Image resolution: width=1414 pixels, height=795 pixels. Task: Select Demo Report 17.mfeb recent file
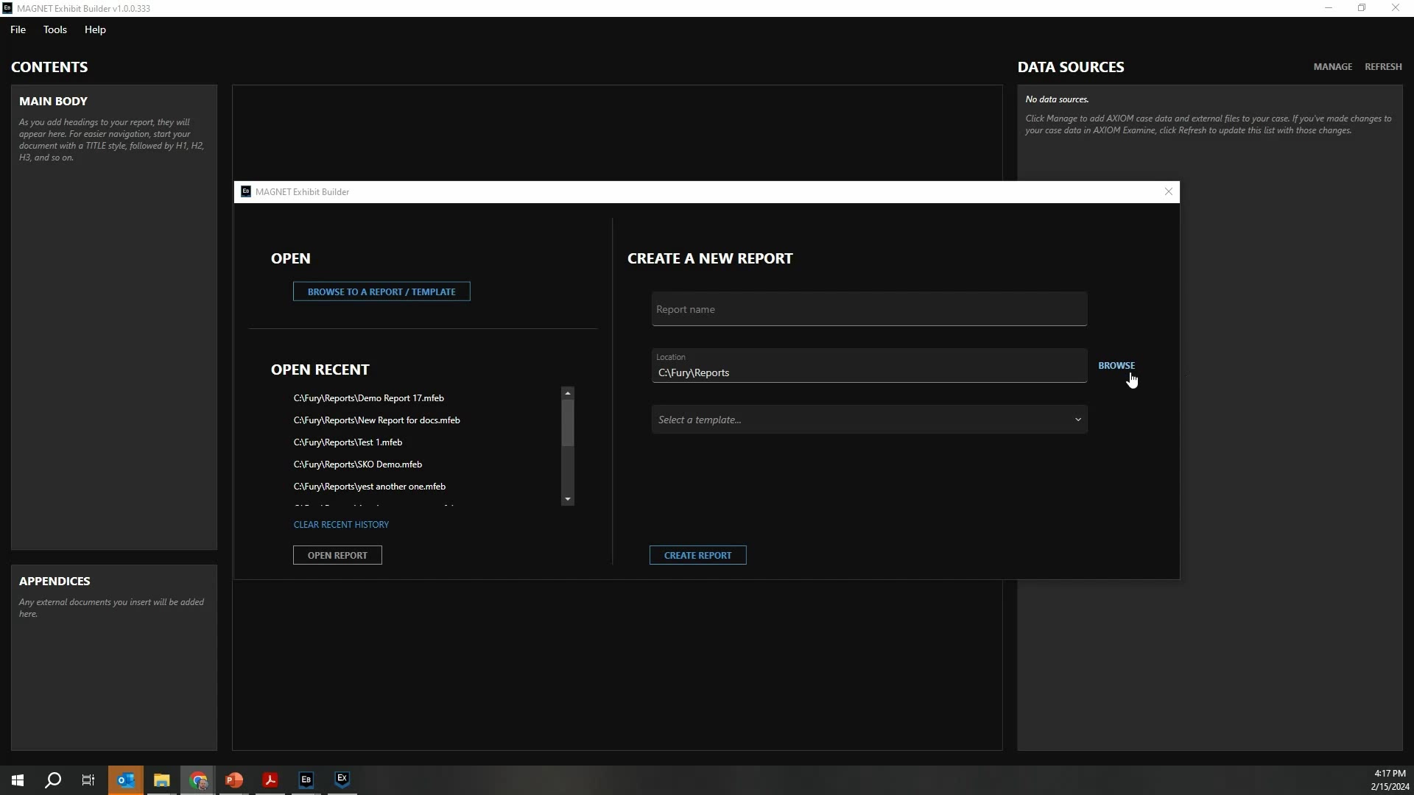pos(368,398)
